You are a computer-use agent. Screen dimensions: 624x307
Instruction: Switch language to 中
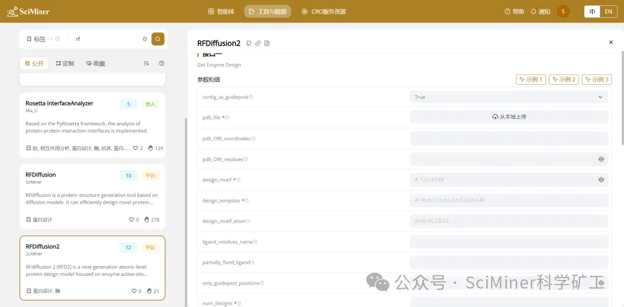click(592, 12)
